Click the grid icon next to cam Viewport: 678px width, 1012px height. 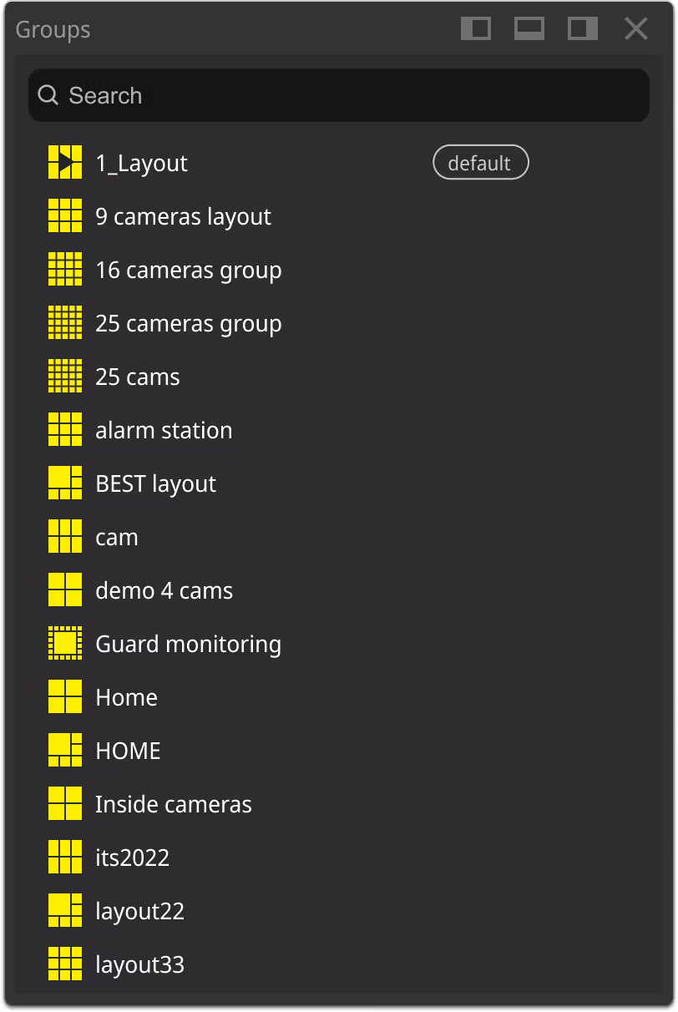[64, 536]
